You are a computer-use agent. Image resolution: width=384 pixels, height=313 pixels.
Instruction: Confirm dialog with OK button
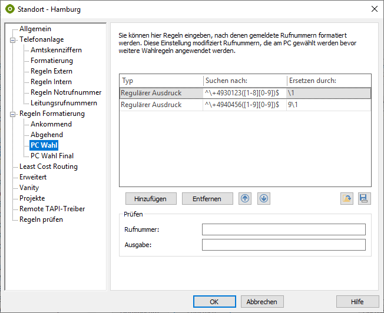point(214,302)
